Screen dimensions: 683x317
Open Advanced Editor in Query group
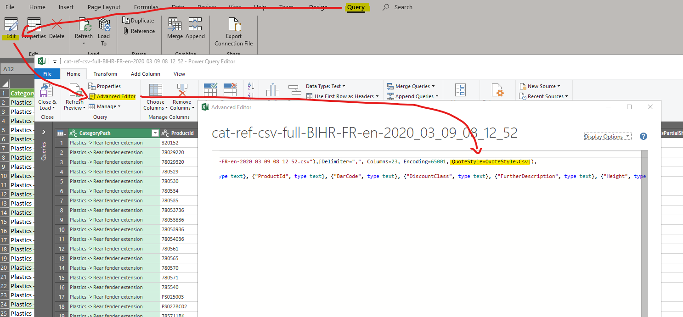113,96
